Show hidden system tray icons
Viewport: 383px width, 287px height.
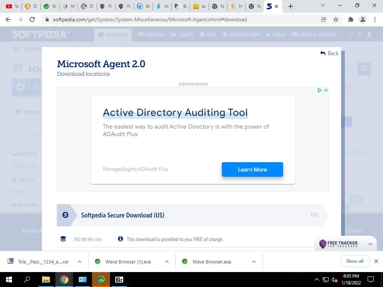pos(316,280)
